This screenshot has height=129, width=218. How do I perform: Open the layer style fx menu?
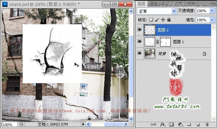[162, 124]
